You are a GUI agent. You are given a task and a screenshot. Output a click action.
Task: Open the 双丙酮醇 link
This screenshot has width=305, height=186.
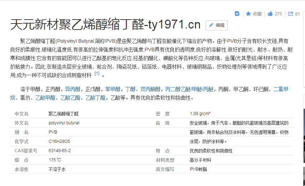coord(151,89)
